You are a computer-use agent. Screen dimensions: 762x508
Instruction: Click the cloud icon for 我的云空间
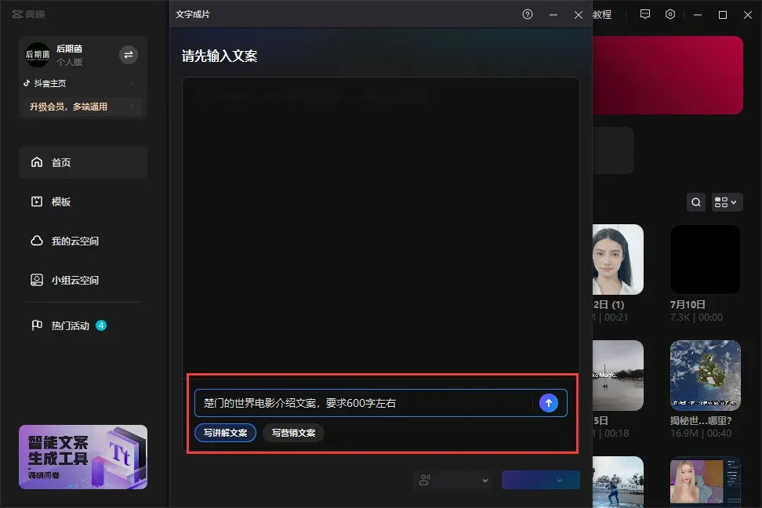point(37,241)
